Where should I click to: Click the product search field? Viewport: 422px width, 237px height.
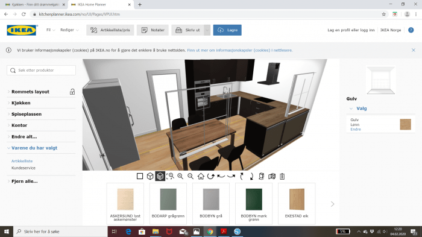[41, 71]
